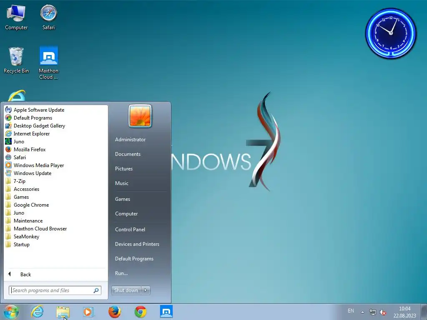The image size is (427, 320).
Task: Select the Maxthon Cloud desktop icon
Action: (48, 63)
